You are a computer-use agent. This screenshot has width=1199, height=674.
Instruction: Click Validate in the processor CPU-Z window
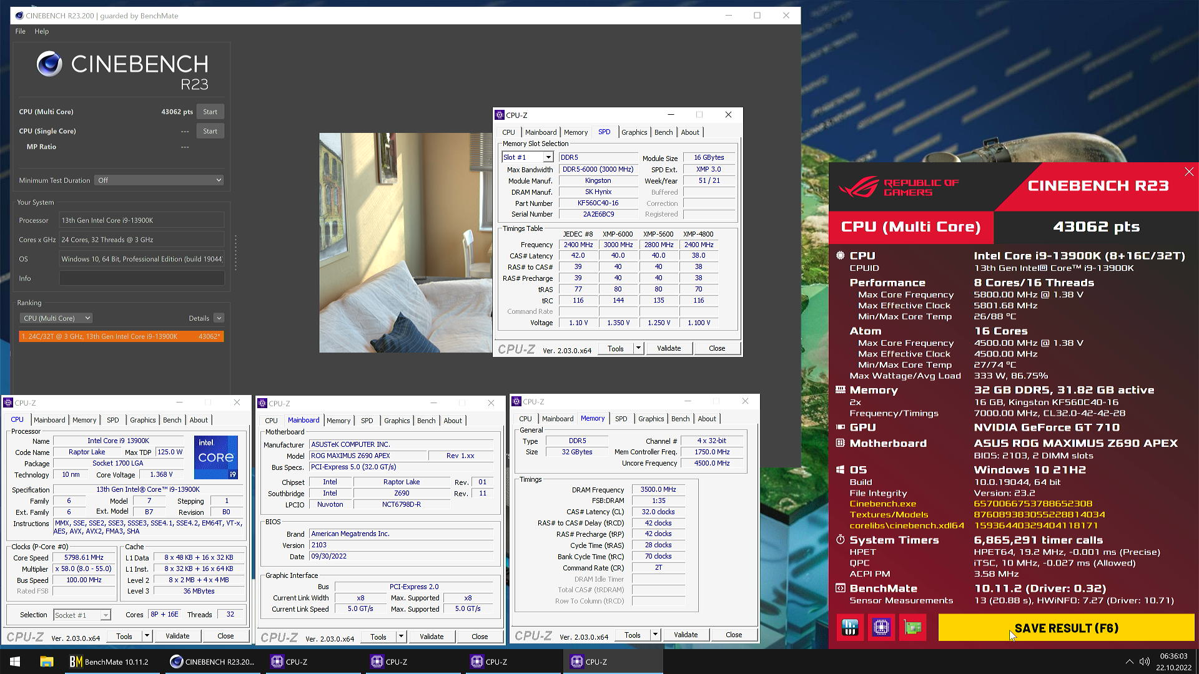point(177,636)
